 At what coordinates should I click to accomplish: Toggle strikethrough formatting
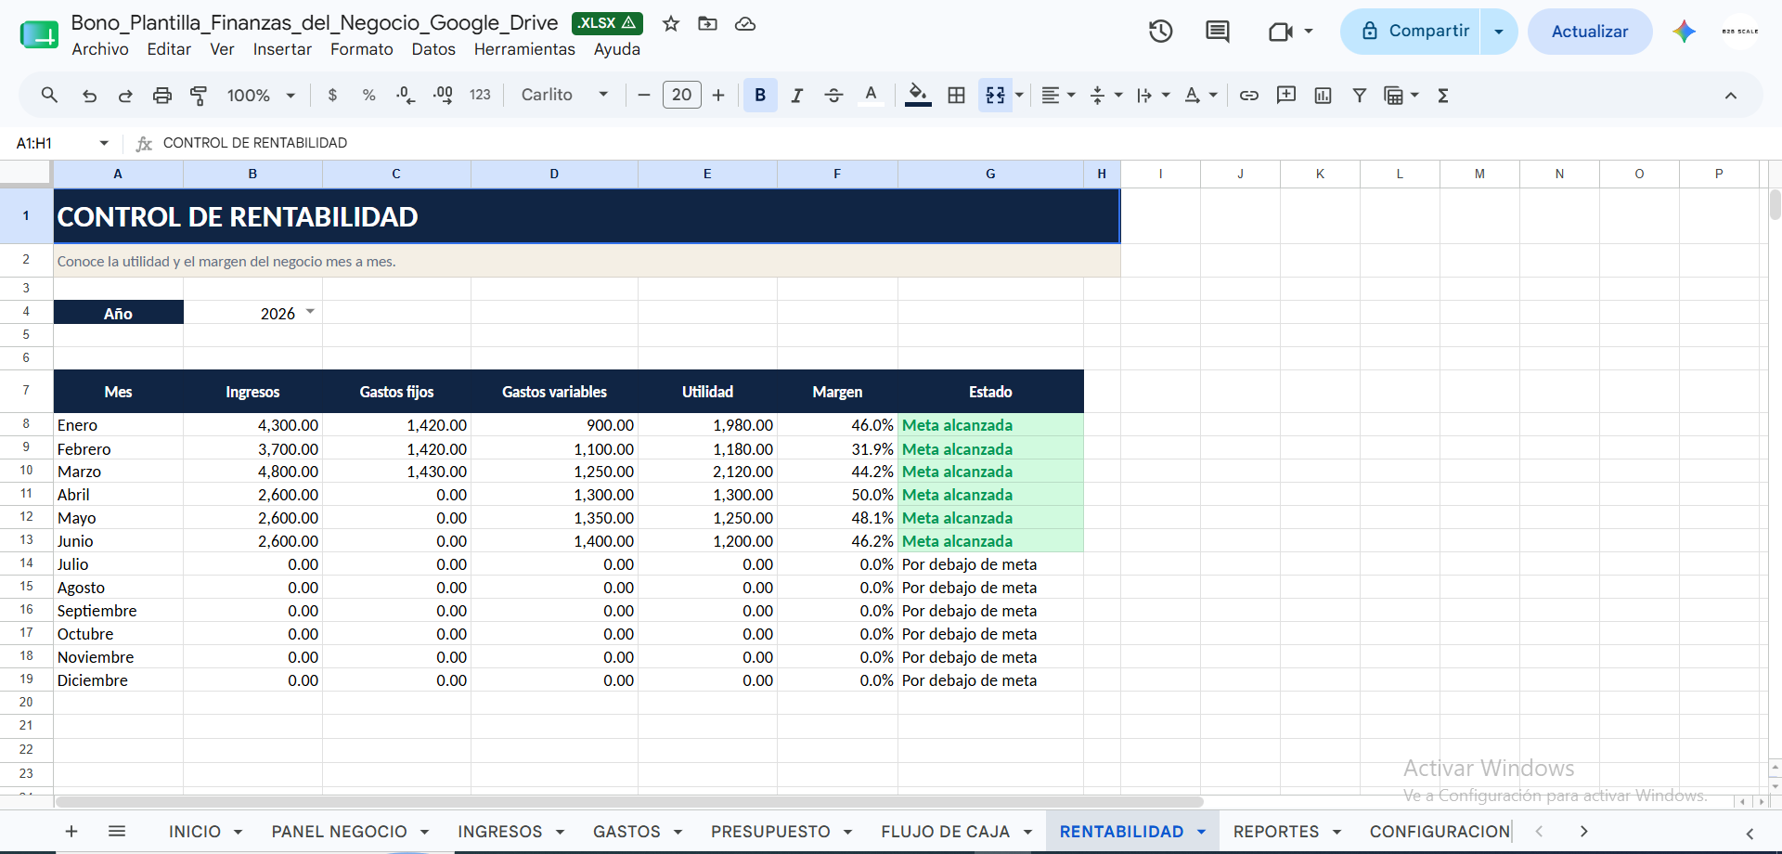(833, 95)
